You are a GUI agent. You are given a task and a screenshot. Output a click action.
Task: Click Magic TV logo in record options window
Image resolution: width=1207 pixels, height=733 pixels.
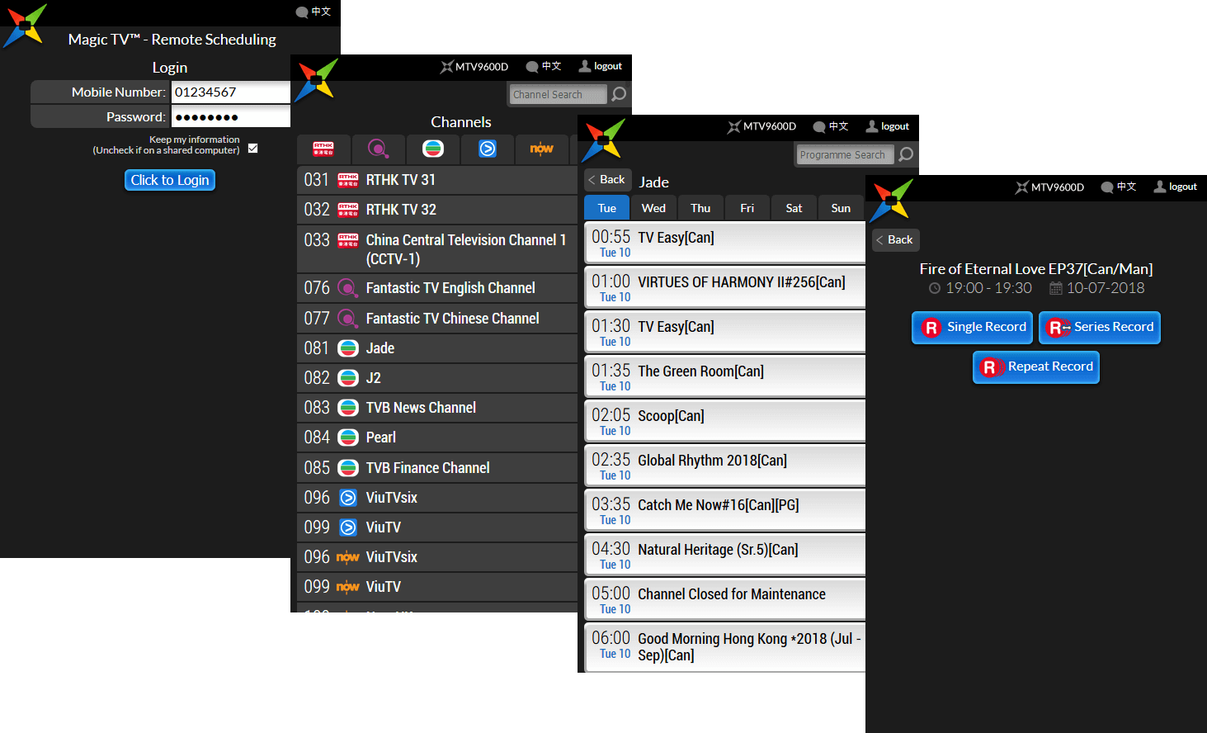(x=891, y=201)
